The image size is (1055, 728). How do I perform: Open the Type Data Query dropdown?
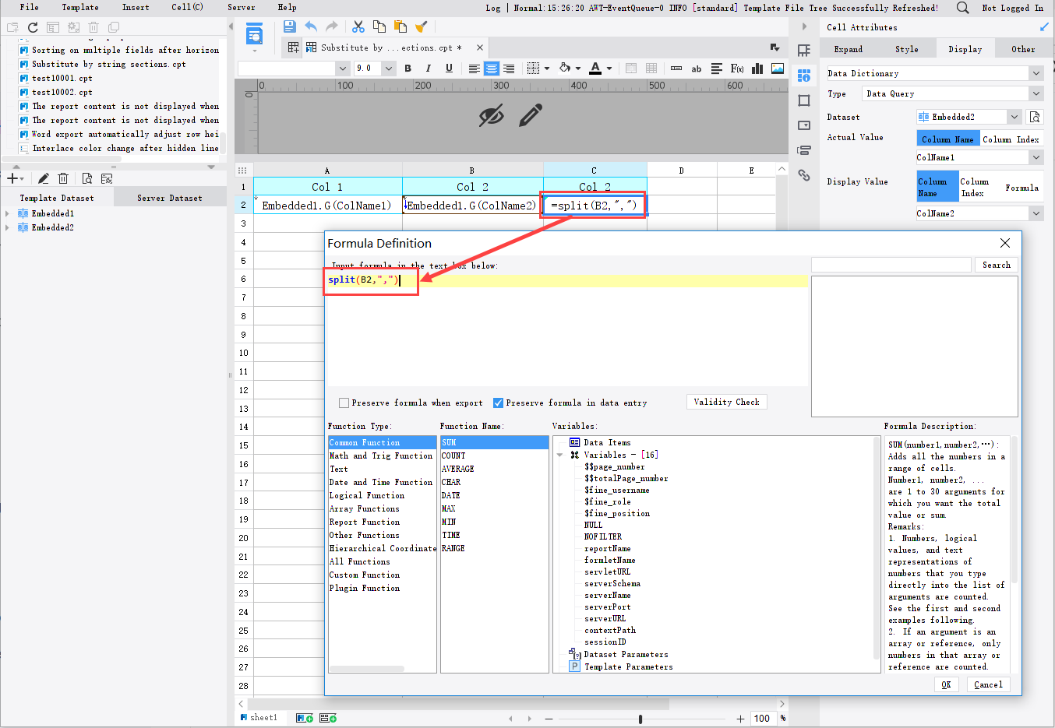tap(1036, 93)
